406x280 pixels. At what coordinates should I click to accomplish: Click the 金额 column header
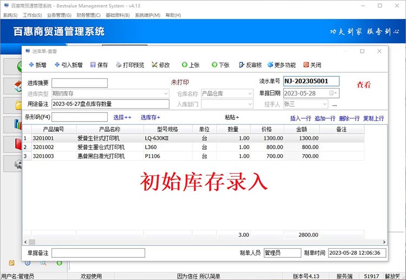302,129
